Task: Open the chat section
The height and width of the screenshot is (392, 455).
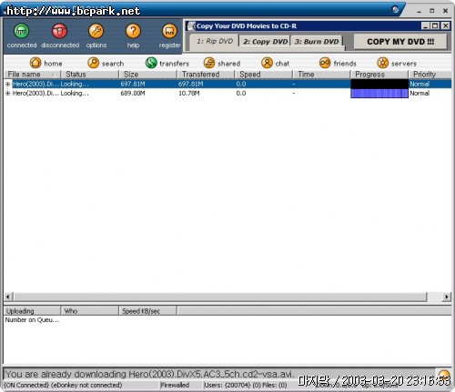Action: (x=276, y=63)
